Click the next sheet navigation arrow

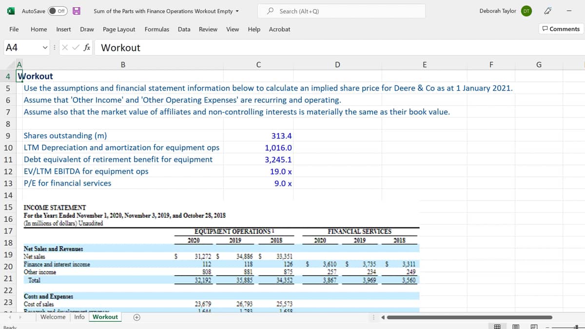(20, 317)
